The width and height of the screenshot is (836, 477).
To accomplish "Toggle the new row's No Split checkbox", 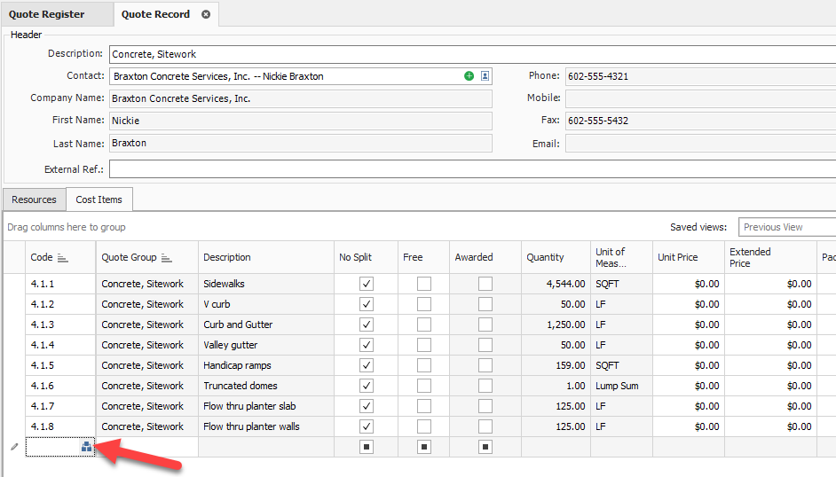I will point(367,447).
